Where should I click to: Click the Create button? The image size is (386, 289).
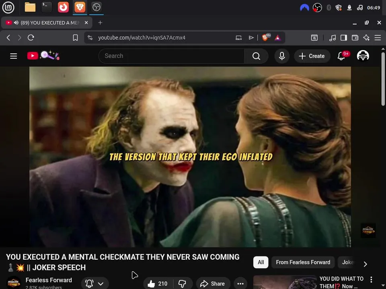coord(312,56)
